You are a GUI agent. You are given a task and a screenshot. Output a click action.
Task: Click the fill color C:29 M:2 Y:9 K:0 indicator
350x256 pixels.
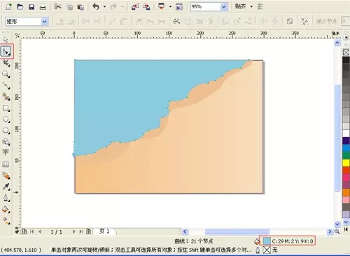[287, 241]
